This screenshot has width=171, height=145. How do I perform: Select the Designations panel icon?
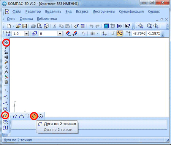pos(6,52)
